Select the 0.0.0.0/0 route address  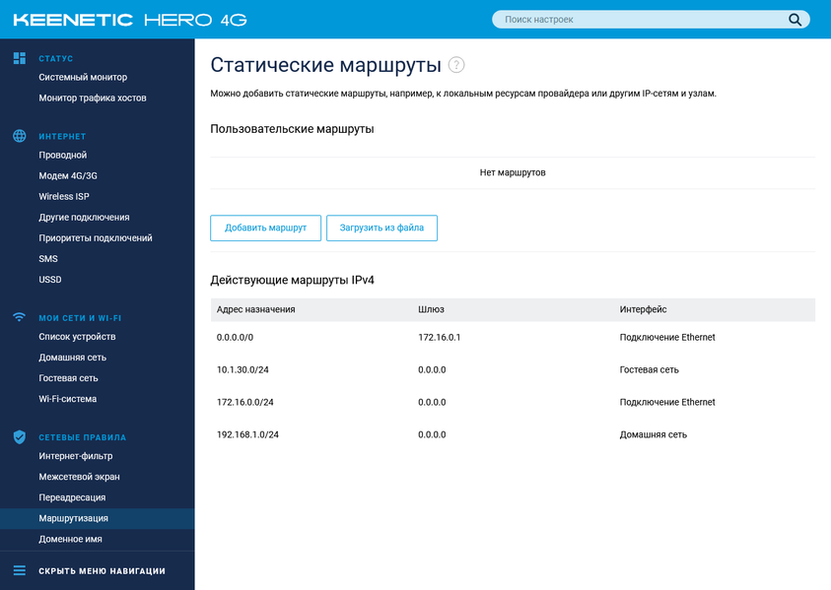tap(235, 338)
